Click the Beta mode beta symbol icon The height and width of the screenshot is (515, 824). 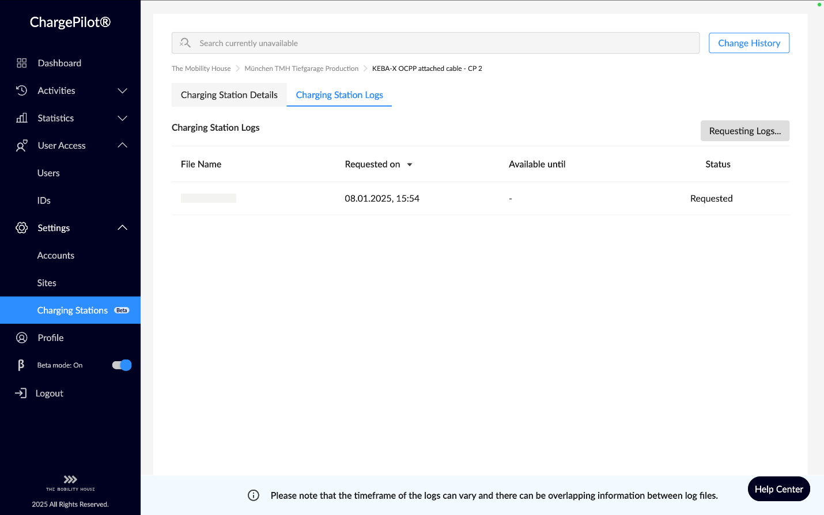(x=21, y=365)
